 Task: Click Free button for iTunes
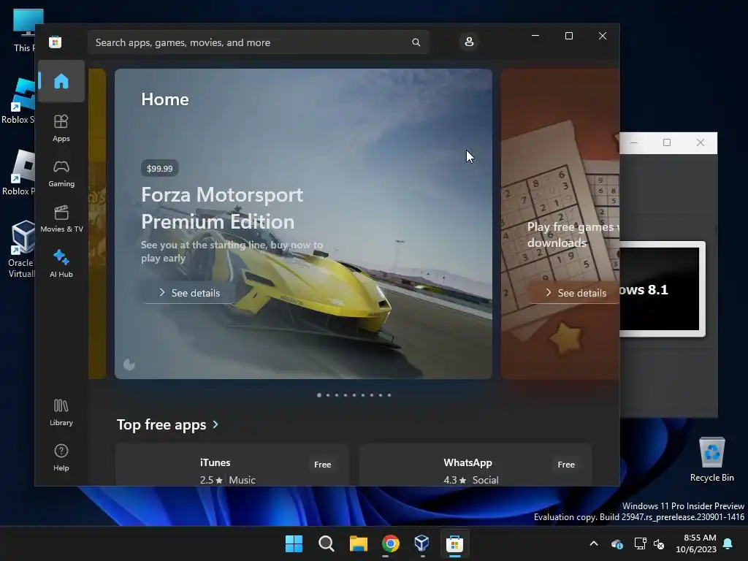pyautogui.click(x=322, y=464)
